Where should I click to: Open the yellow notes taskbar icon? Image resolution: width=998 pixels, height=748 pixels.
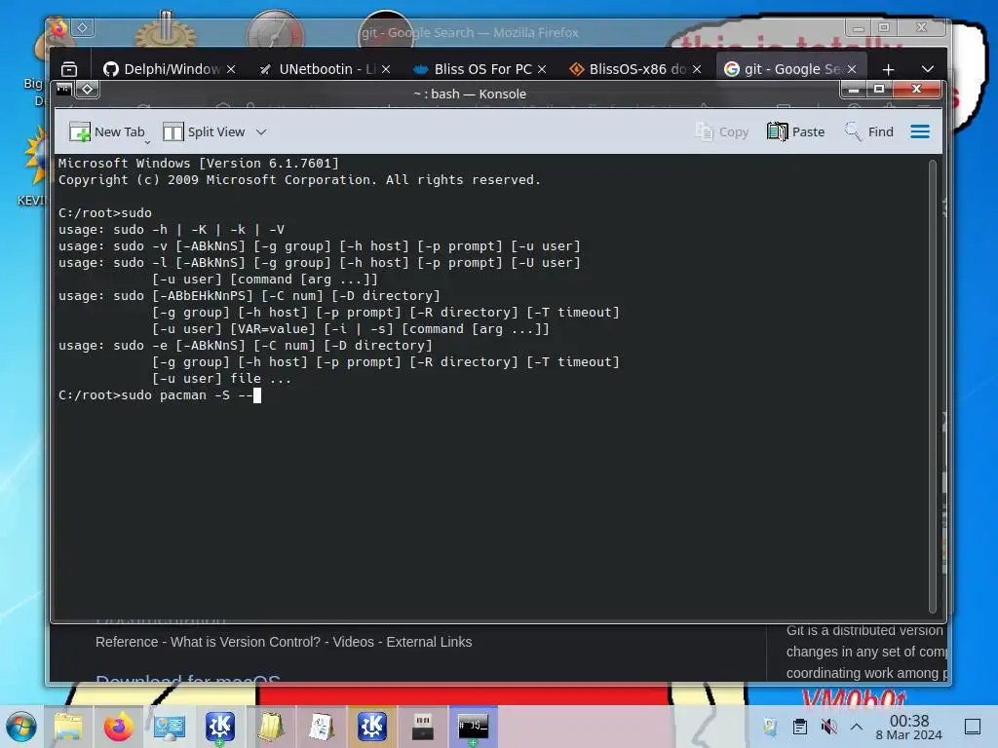point(271,727)
